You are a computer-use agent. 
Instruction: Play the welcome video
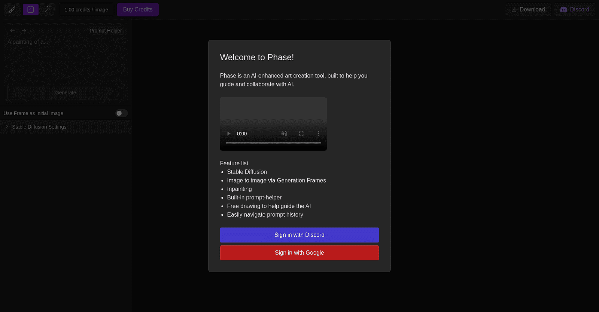tap(229, 134)
